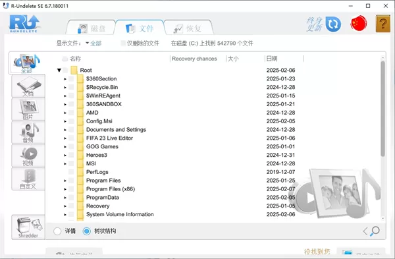
Task: Open the 显示文件 全部 dropdown
Action: [x=93, y=43]
